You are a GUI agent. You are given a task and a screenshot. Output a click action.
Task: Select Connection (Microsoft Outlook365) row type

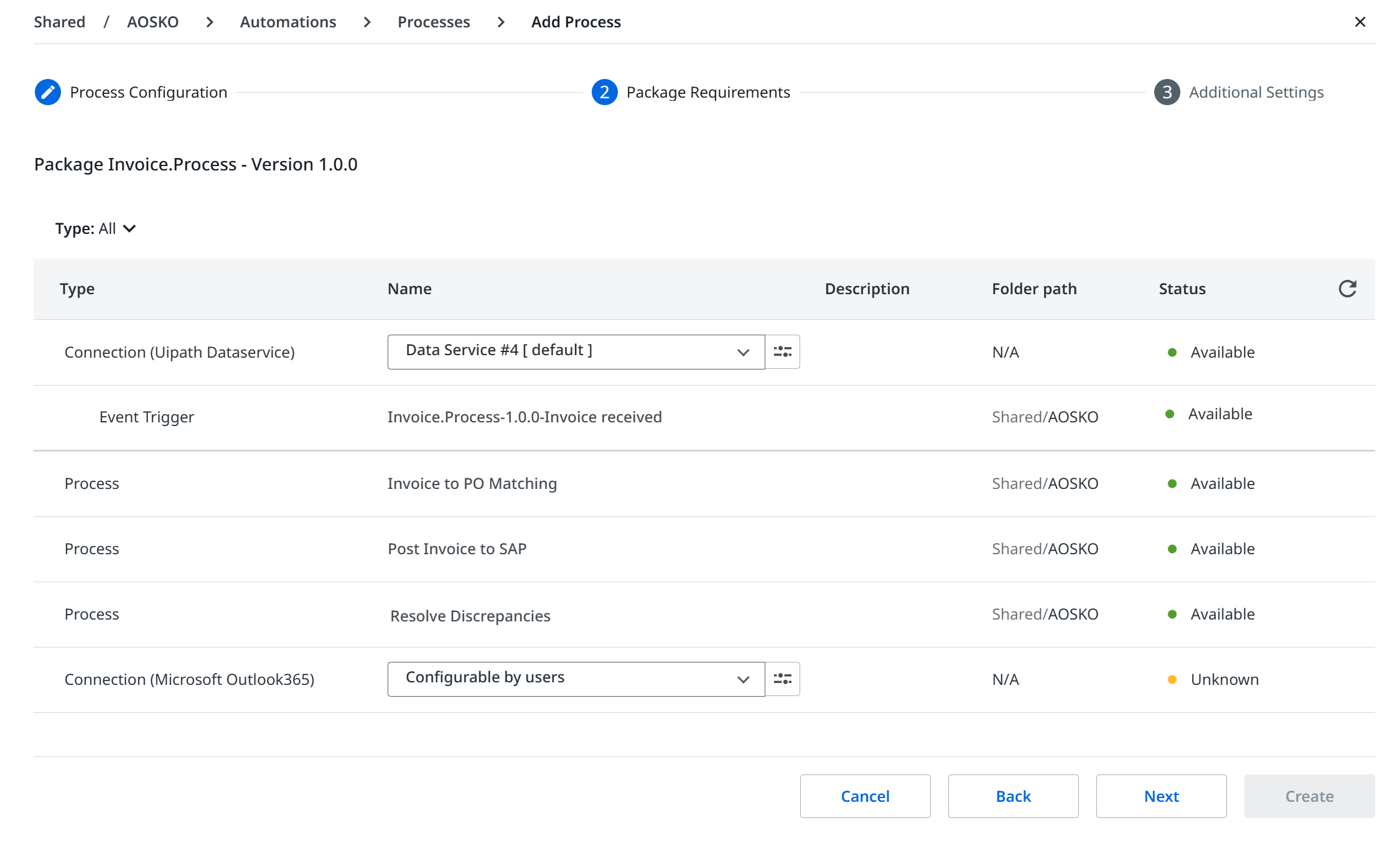[x=190, y=679]
